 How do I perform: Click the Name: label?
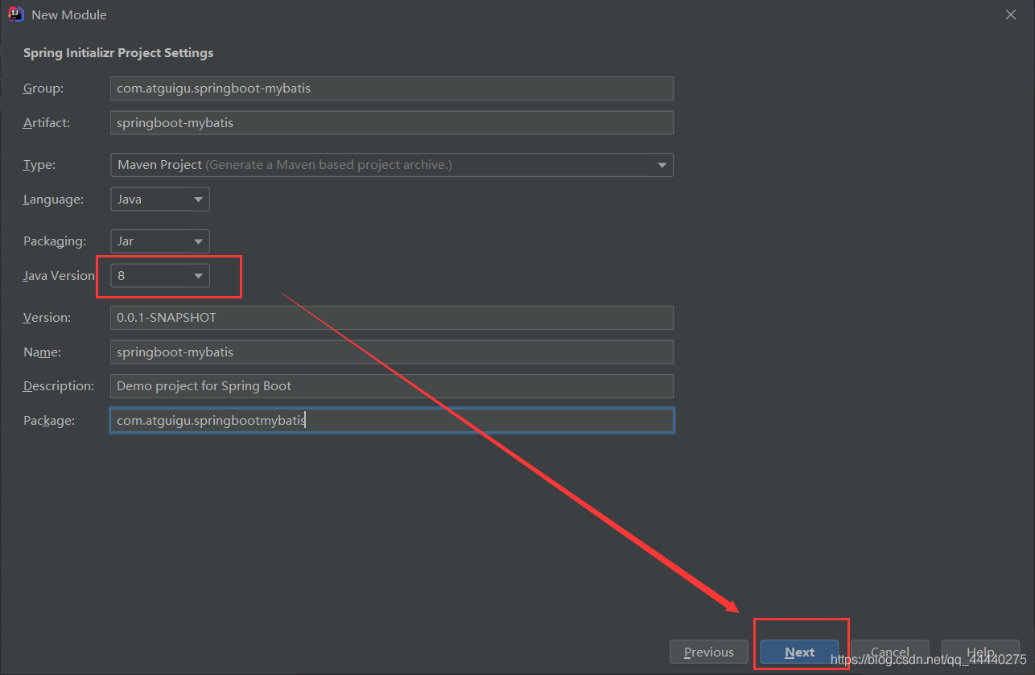point(43,352)
